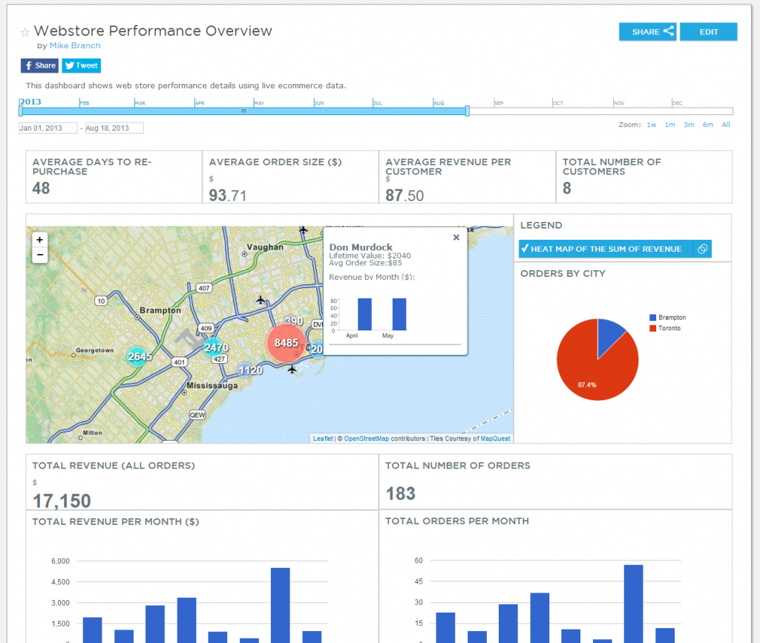This screenshot has height=643, width=760.
Task: Open the Mike Branch author link
Action: tap(75, 45)
